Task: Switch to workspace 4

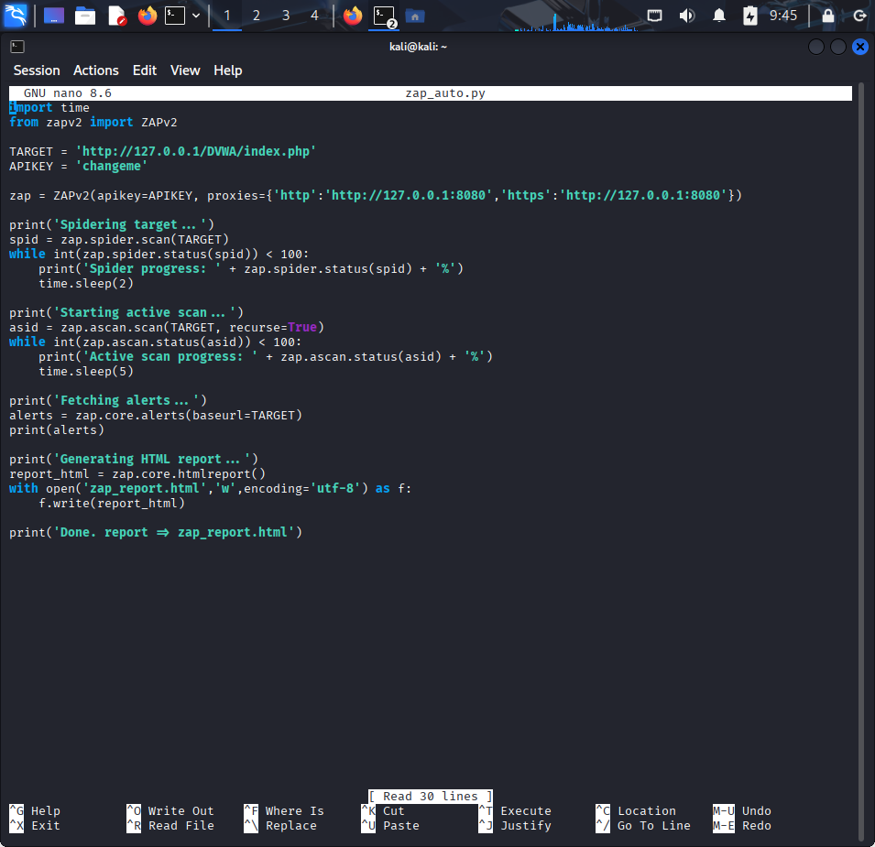Action: pyautogui.click(x=315, y=16)
